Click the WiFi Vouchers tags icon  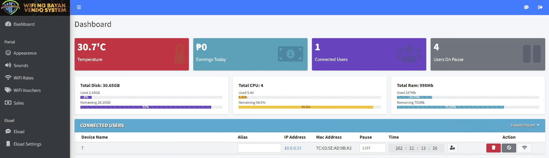pos(8,90)
